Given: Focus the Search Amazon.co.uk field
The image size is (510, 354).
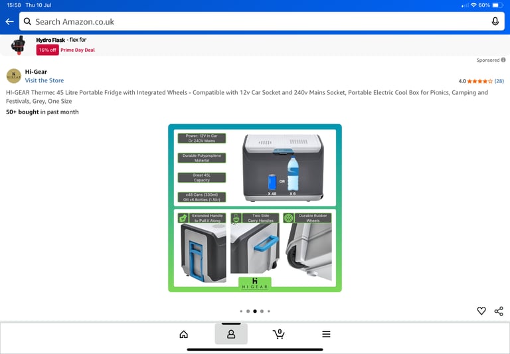Looking at the screenshot, I should 262,22.
